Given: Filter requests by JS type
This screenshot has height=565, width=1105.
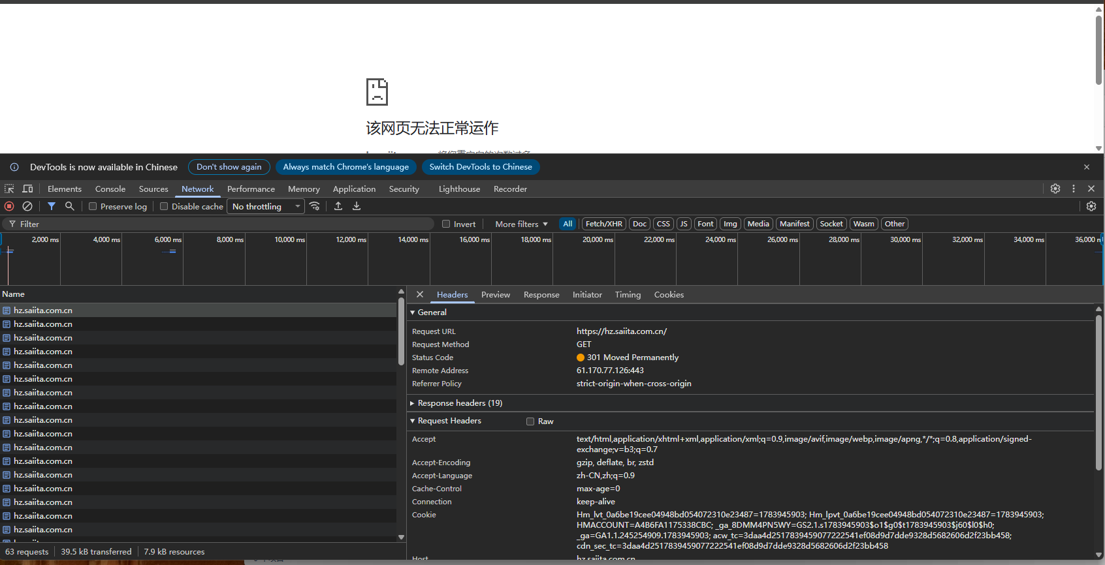Looking at the screenshot, I should (684, 224).
